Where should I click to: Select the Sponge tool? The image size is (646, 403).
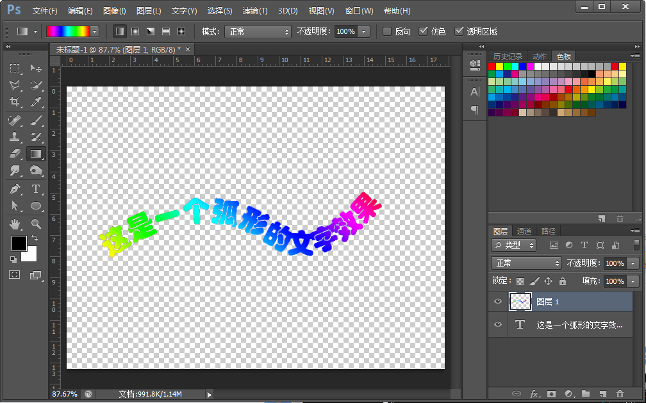coord(36,170)
